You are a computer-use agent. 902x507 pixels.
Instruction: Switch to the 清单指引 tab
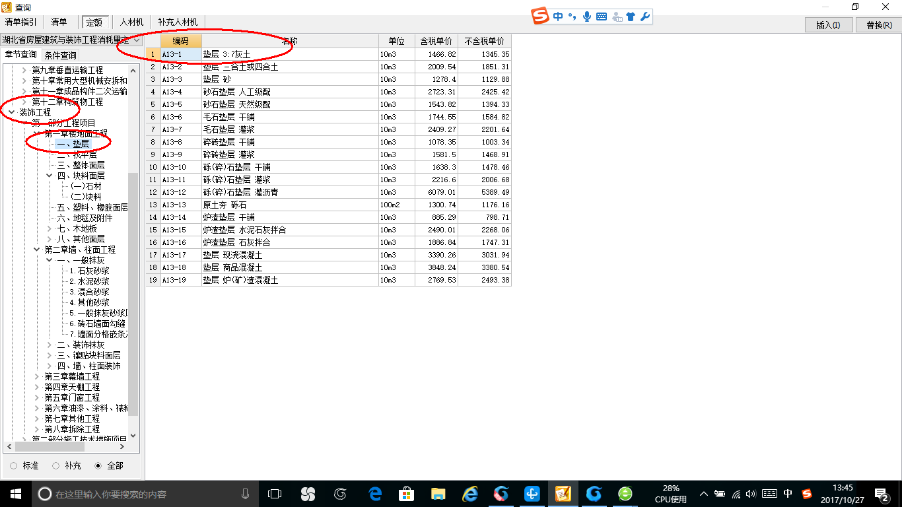(x=21, y=22)
